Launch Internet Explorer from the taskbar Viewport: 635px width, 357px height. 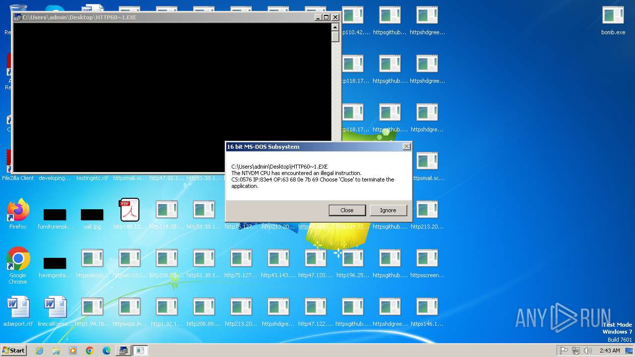[39, 351]
